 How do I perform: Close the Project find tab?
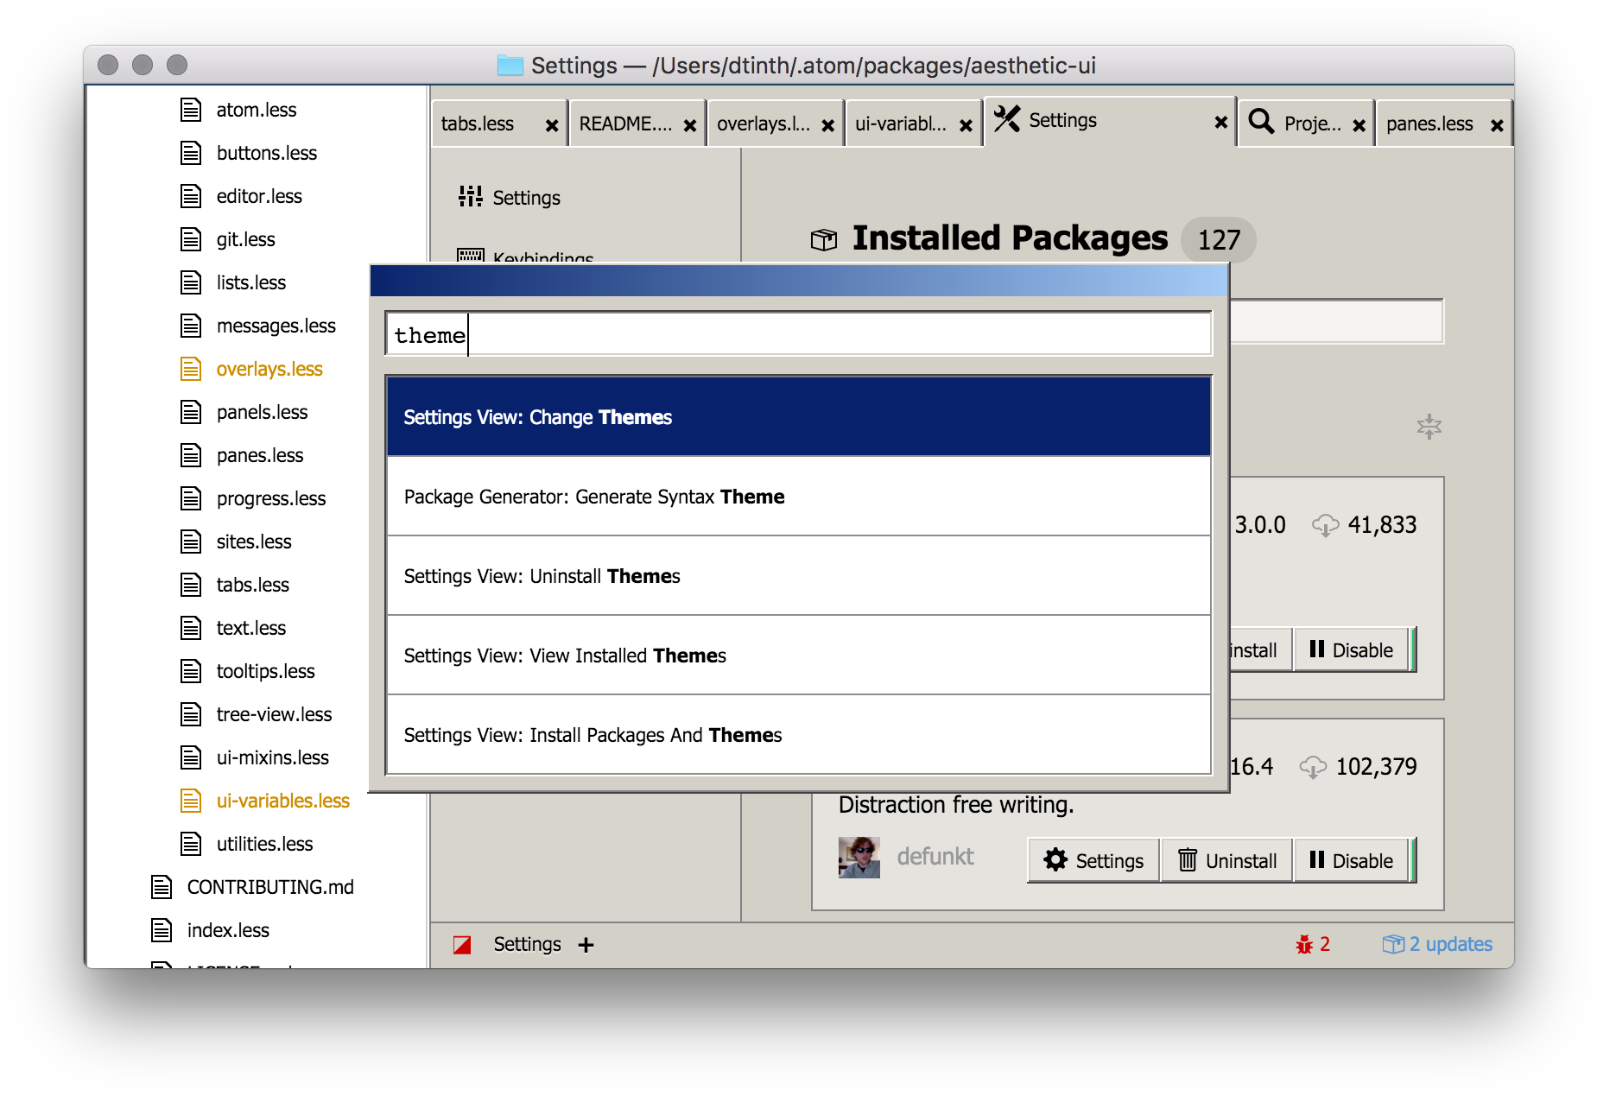coord(1359,125)
